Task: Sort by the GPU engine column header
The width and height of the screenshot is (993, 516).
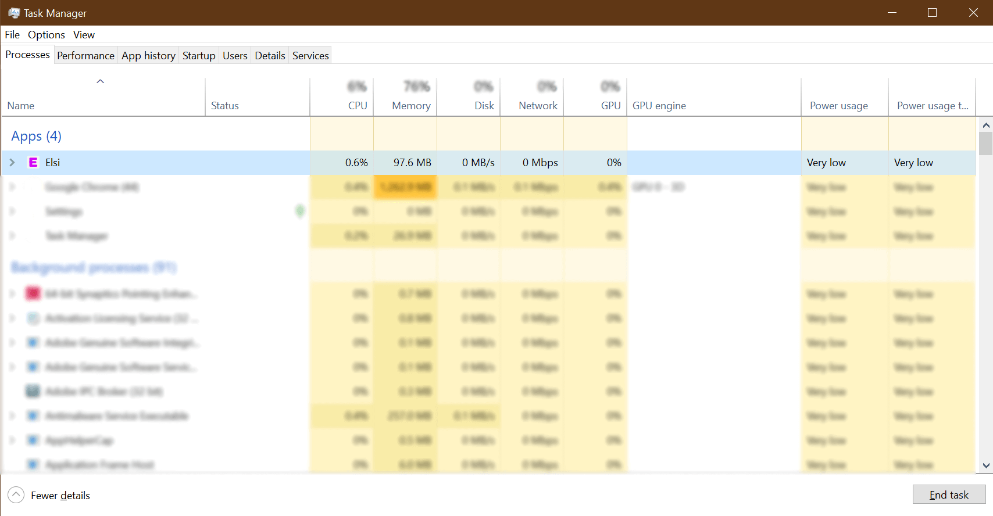Action: [x=714, y=97]
